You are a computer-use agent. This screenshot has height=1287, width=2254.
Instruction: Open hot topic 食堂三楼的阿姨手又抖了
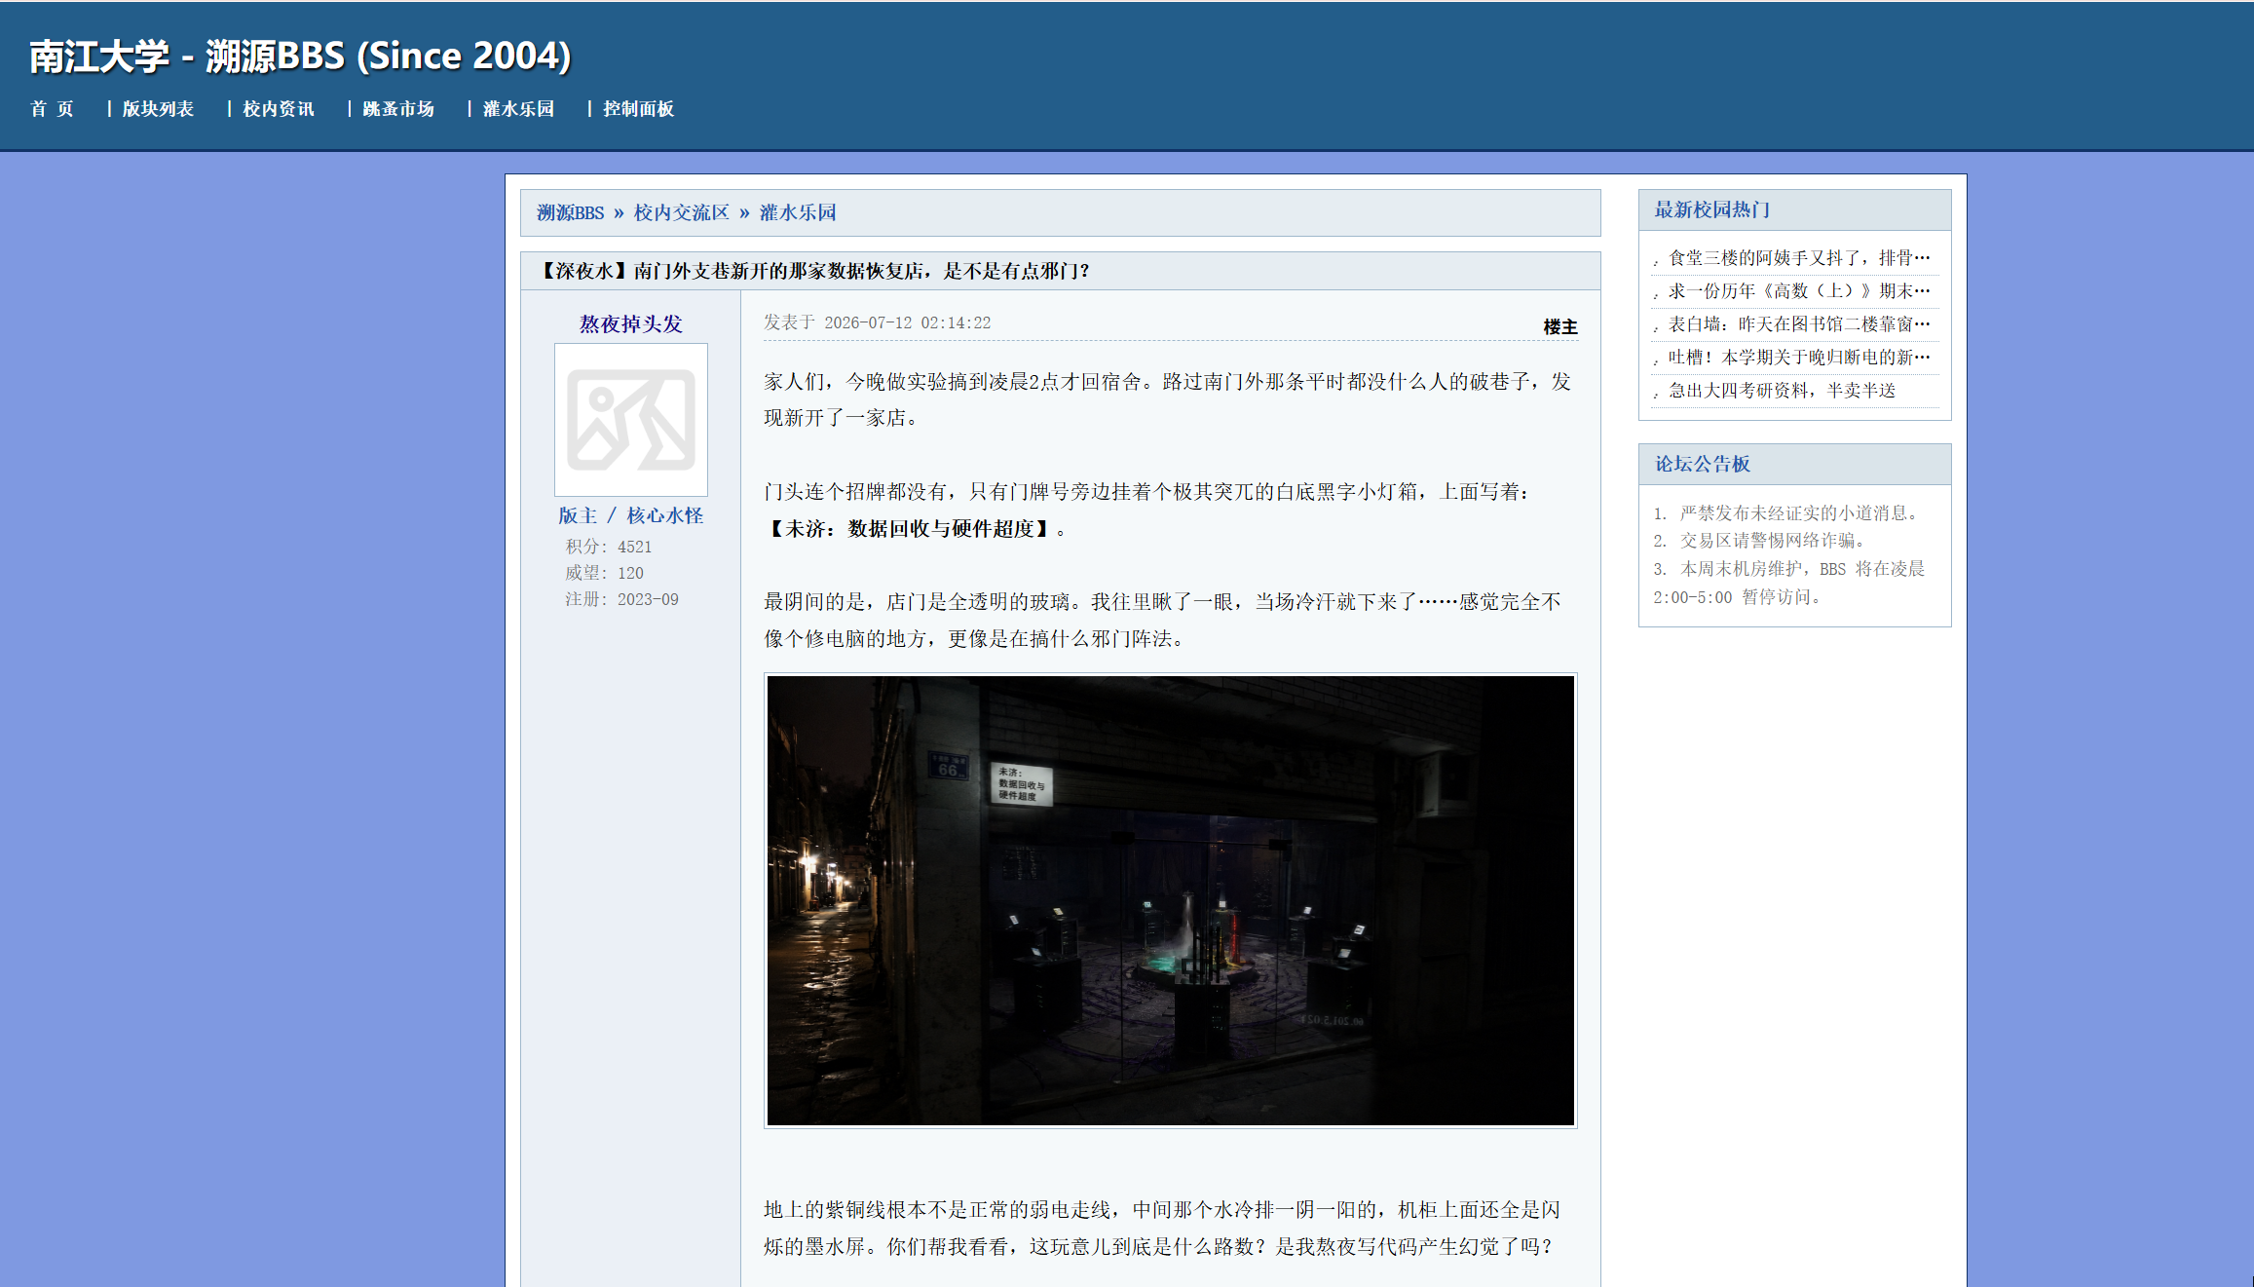[x=1798, y=258]
